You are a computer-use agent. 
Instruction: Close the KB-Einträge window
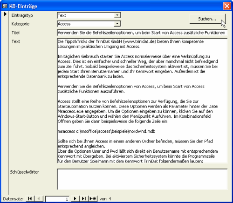(x=227, y=6)
